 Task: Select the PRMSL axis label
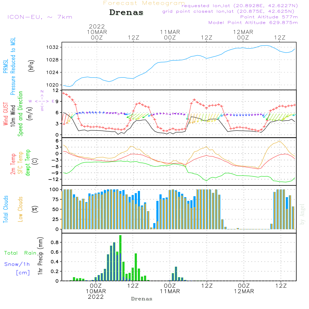tap(6, 64)
